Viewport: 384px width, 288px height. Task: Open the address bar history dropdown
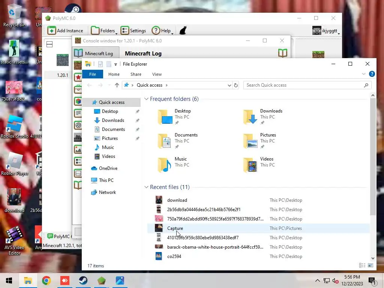229,85
